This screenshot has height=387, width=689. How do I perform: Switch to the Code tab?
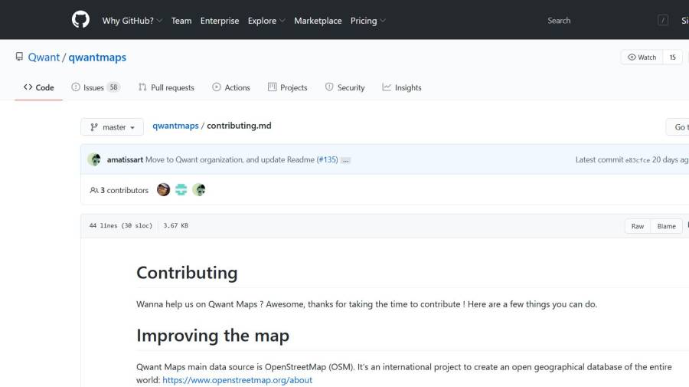pos(39,87)
